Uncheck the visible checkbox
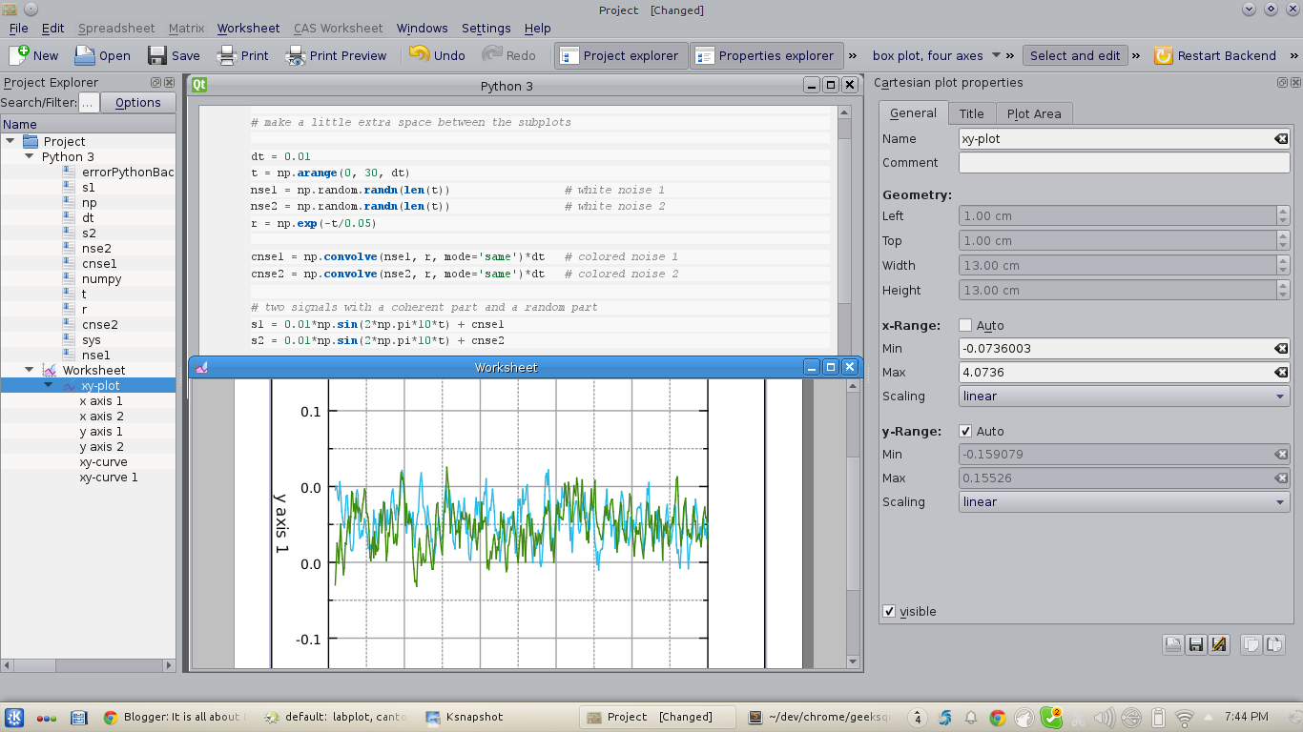The width and height of the screenshot is (1303, 732). (889, 611)
